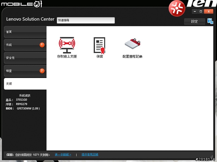The width and height of the screenshot is (217, 162).
Task: Click the BIOS version GFET30WW (1.09)
Action: coord(28,108)
